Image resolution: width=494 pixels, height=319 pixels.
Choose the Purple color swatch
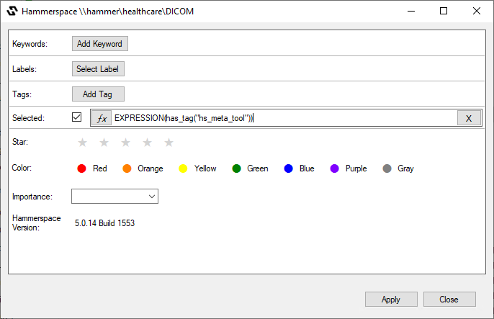335,169
